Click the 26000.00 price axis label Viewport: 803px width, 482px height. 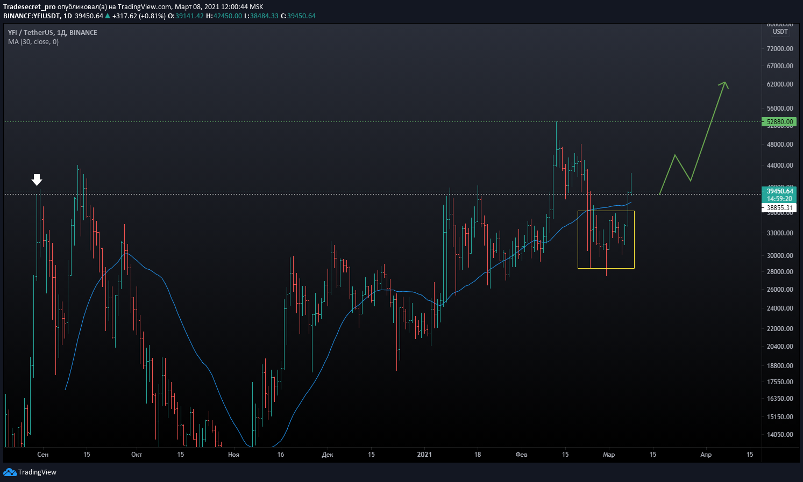(x=780, y=290)
